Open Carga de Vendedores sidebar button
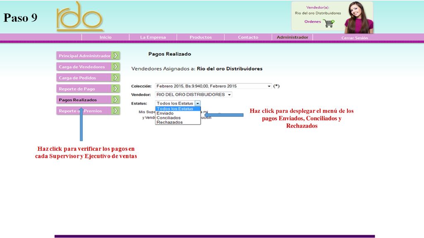This screenshot has height=238, width=424. click(88, 67)
